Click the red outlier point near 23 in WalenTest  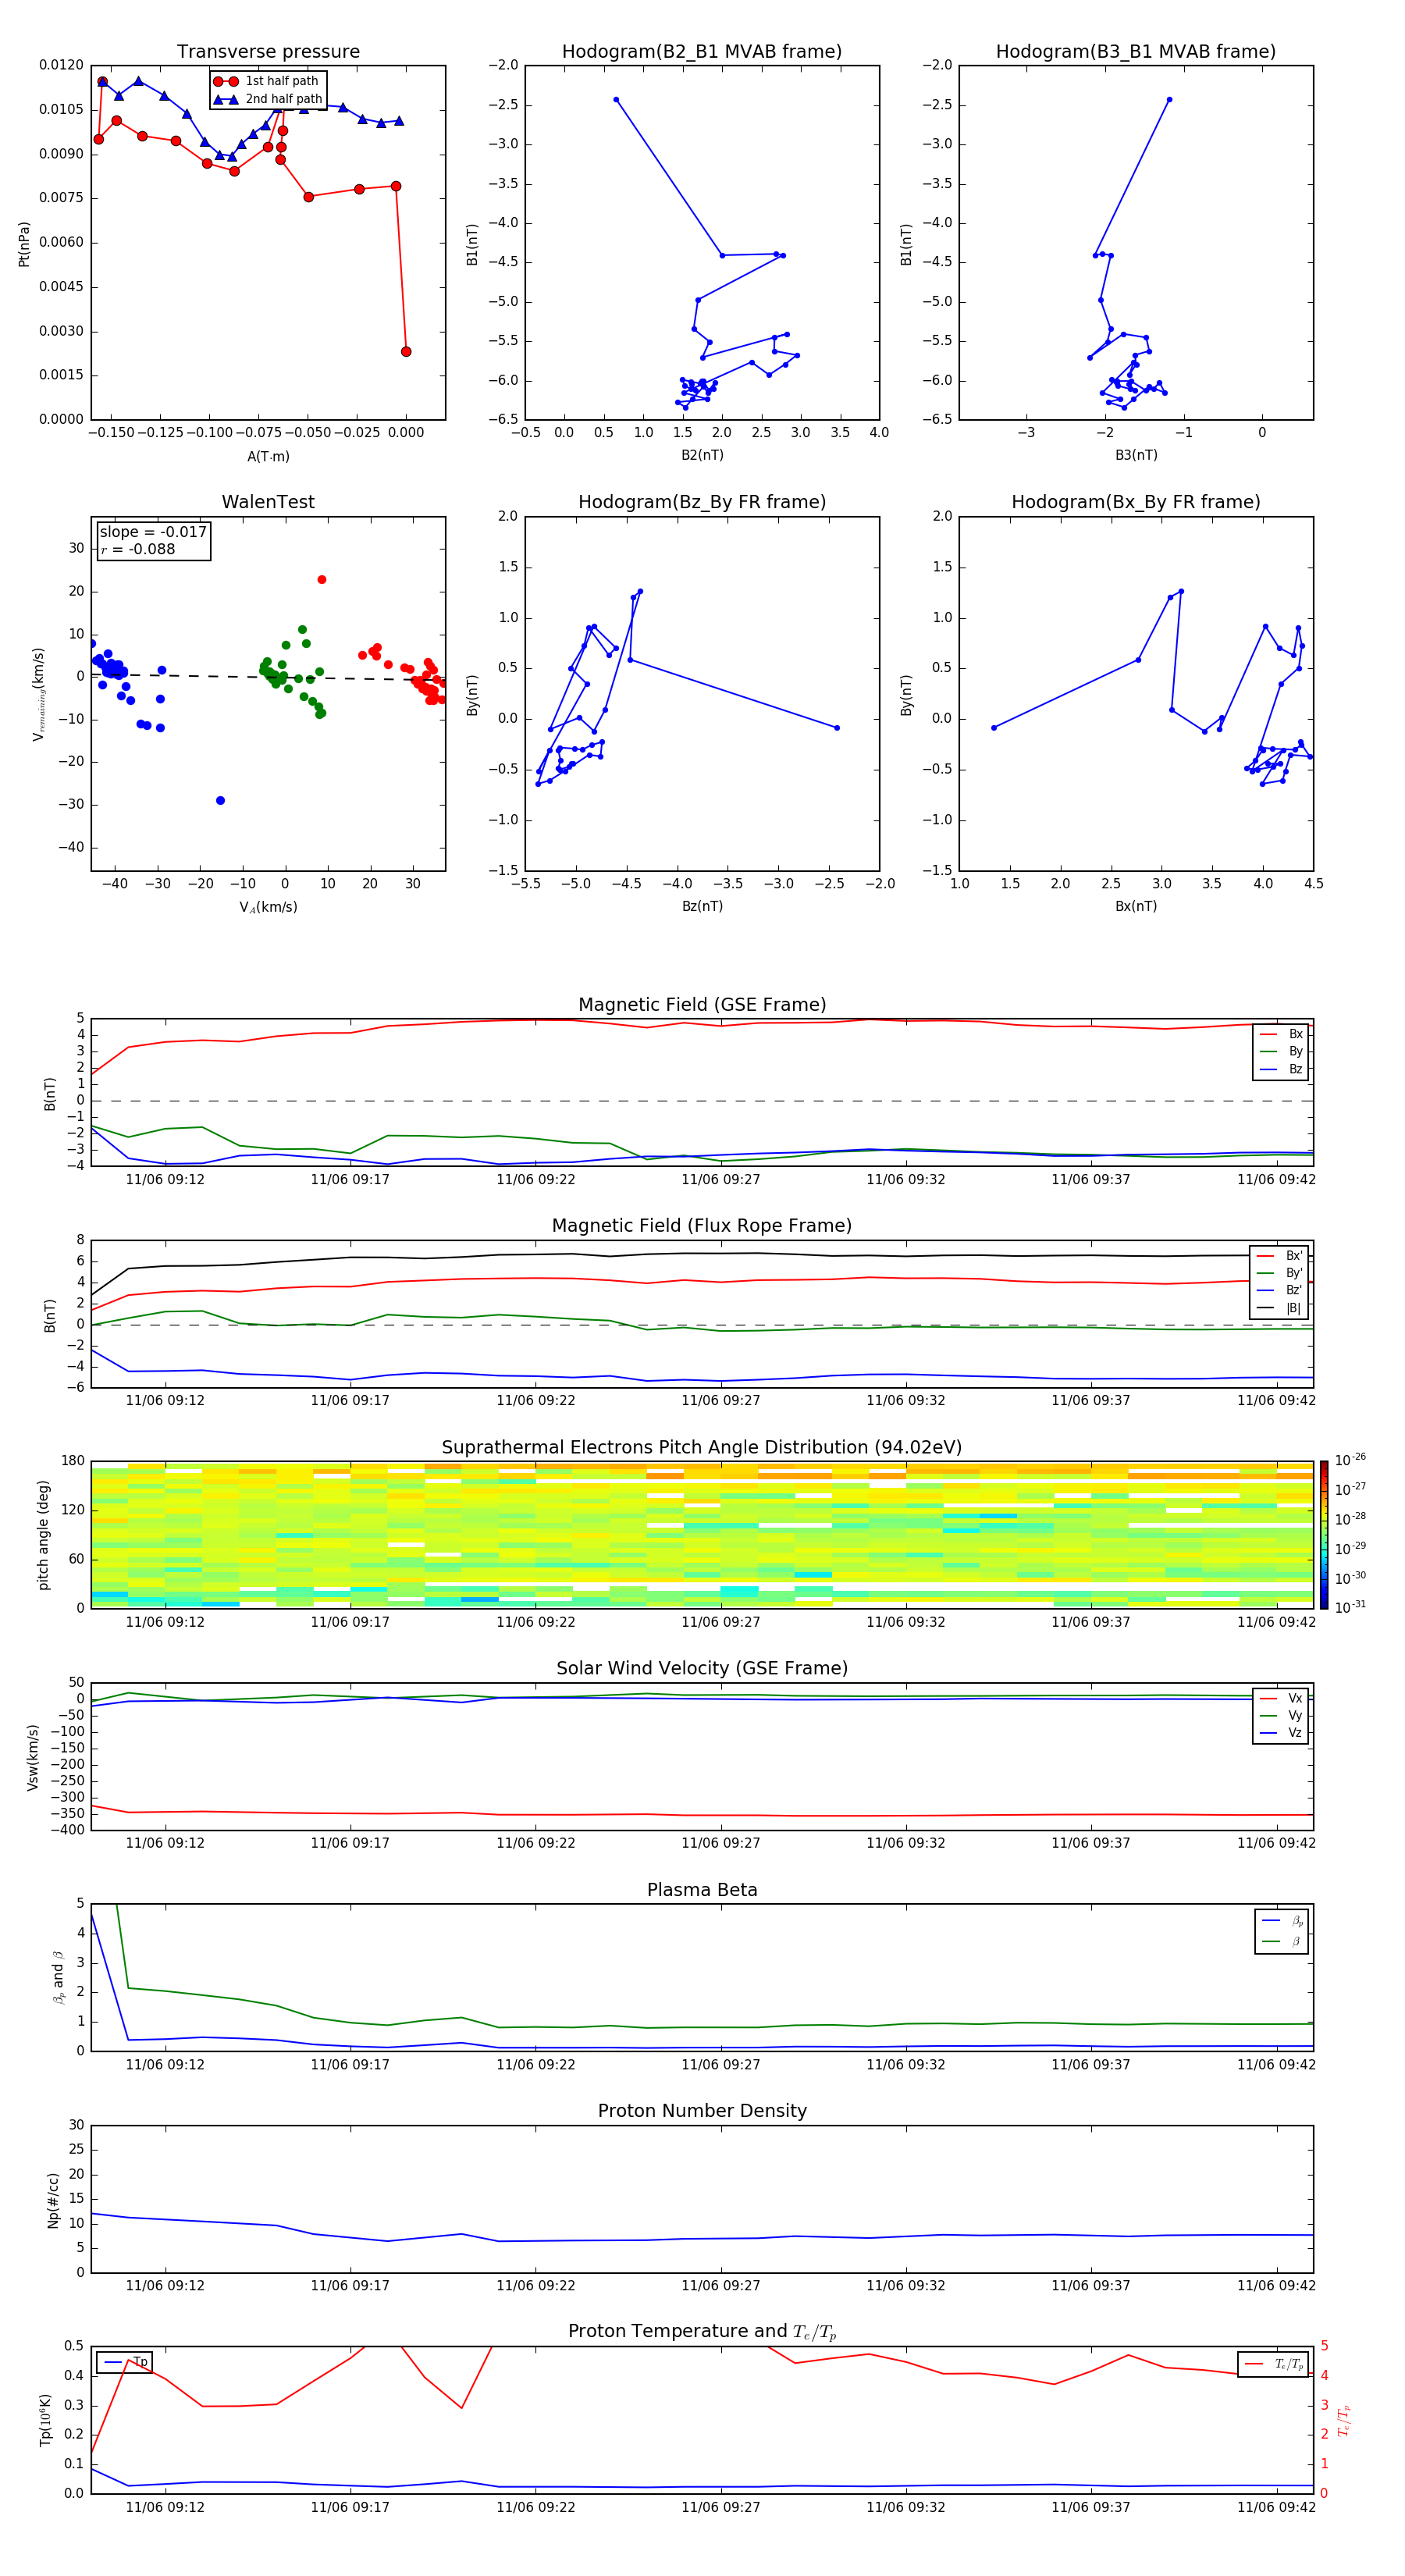coord(321,580)
